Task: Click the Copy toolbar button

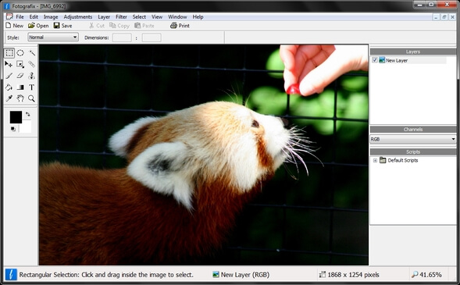Action: [119, 26]
